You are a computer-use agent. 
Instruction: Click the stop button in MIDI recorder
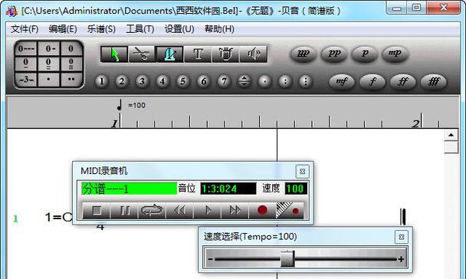pyautogui.click(x=97, y=210)
